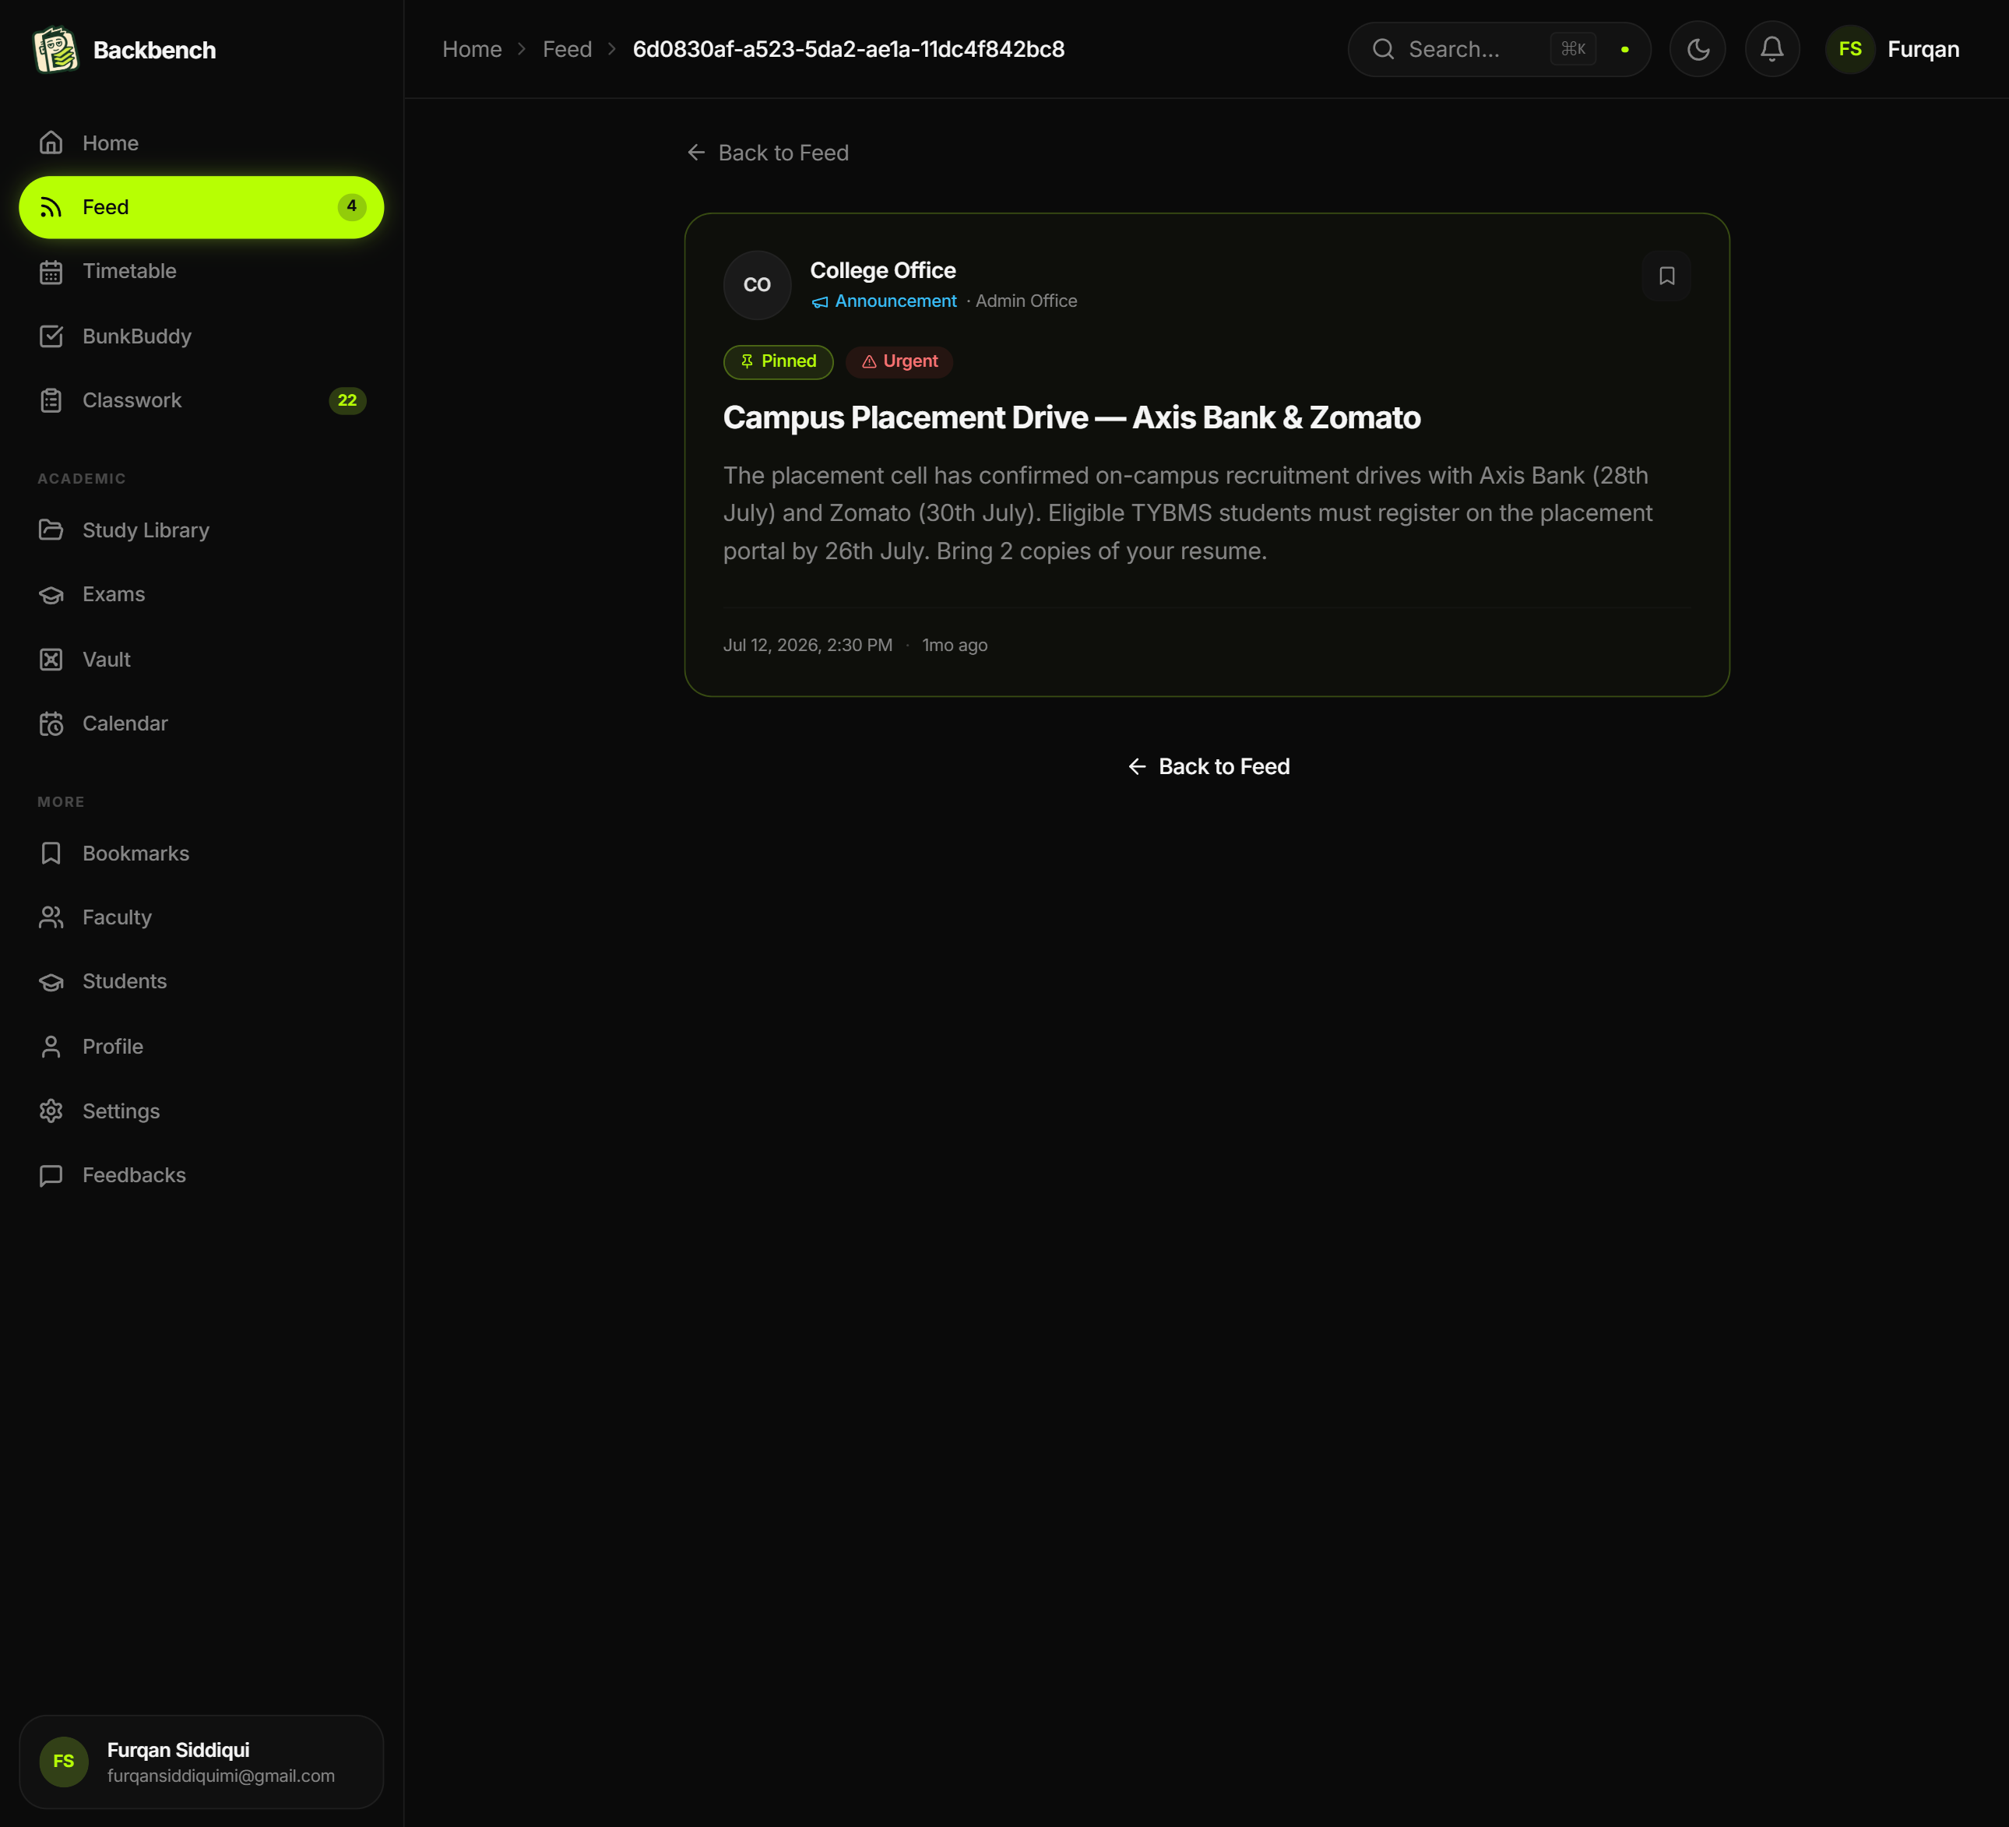Click the email furqansiddiquimi@gmail.com
Screen dimensions: 2009x1827
pos(221,1776)
